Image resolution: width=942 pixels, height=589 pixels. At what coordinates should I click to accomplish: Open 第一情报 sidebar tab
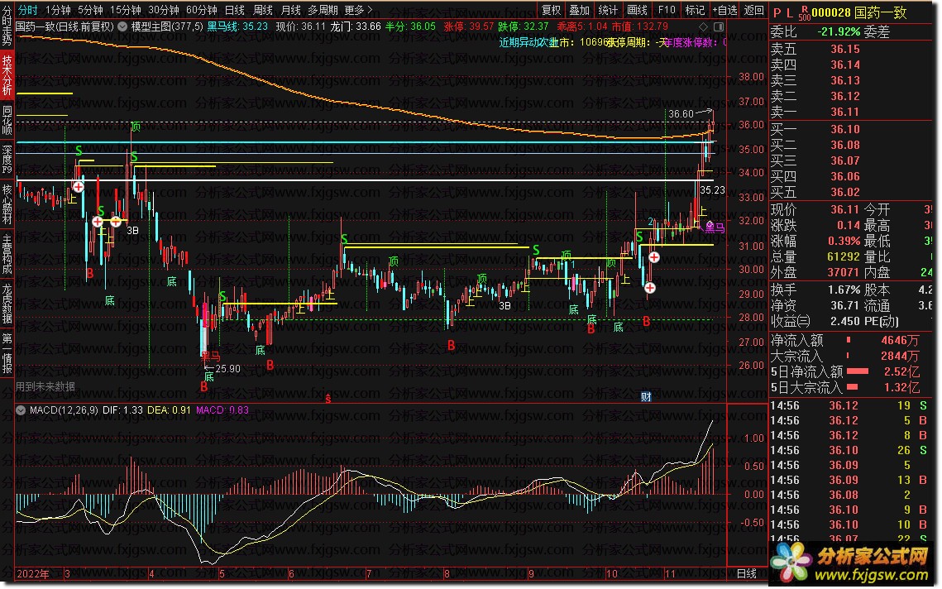pos(7,353)
